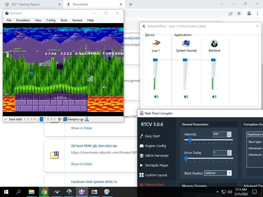Open the Windows Start menu
The image size is (263, 197).
click(x=6, y=192)
